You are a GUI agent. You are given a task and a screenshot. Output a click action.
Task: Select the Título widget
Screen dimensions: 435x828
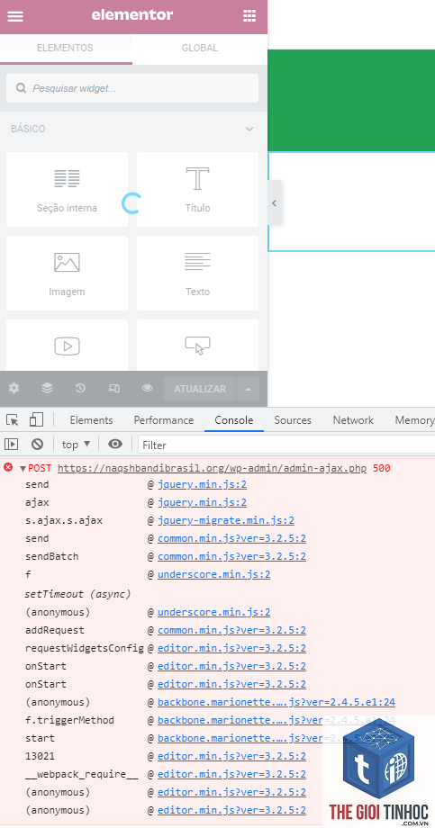(x=197, y=190)
